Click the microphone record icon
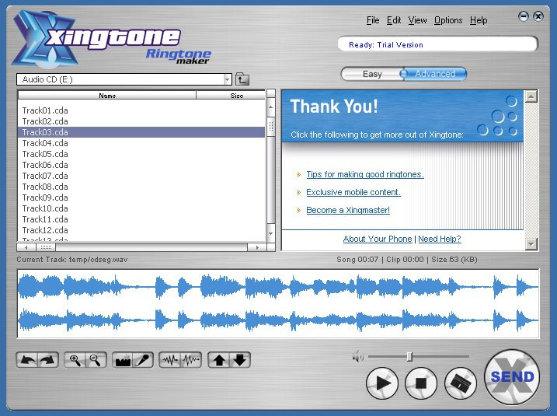Image resolution: width=557 pixels, height=416 pixels. pos(143,360)
